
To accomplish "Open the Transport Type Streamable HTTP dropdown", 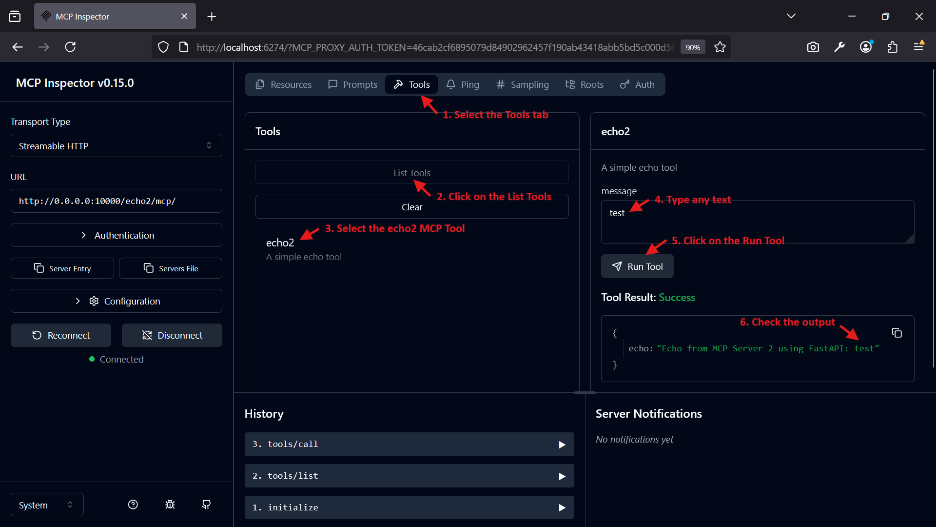I will 117,145.
